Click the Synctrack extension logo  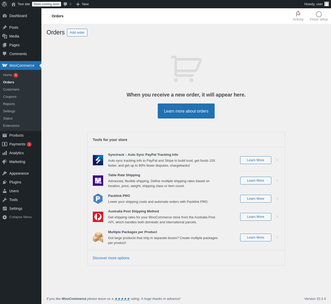click(x=98, y=160)
